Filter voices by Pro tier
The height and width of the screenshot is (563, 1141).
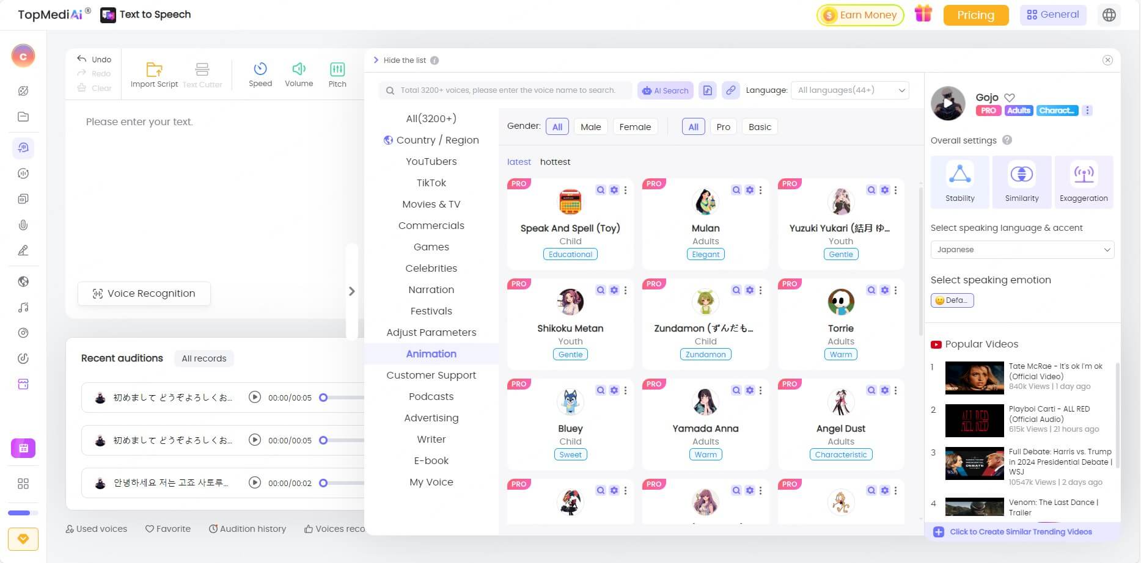click(723, 127)
